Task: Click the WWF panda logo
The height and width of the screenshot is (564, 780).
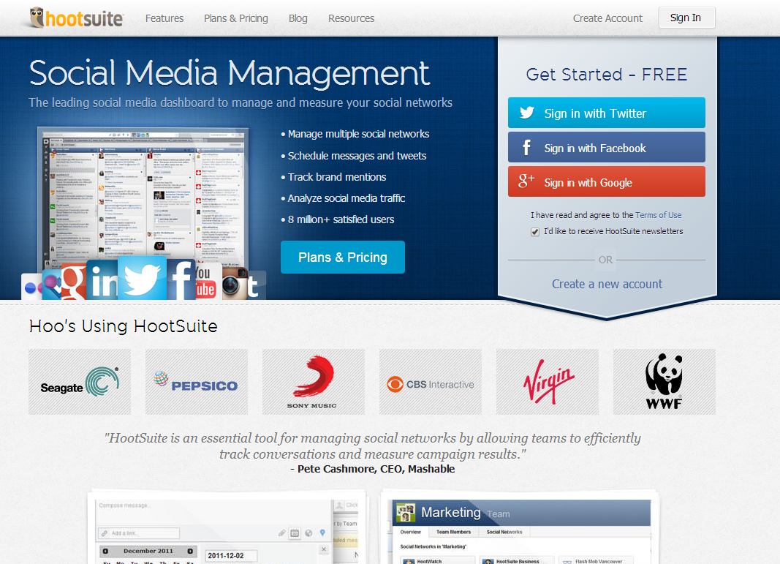Action: coord(664,382)
